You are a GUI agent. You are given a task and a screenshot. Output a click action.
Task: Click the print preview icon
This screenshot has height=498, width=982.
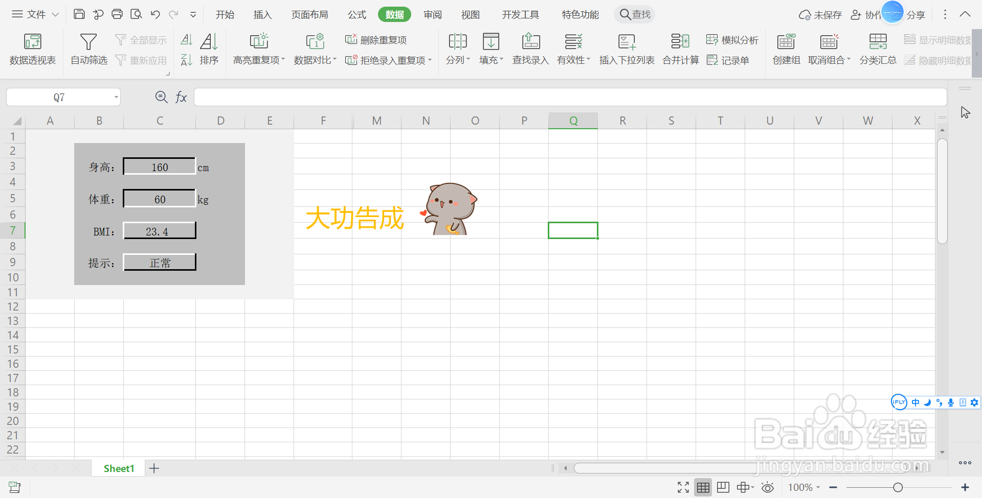pos(136,14)
